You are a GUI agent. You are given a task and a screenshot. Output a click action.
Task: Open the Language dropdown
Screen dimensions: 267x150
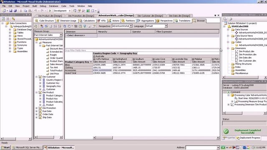[166, 26]
